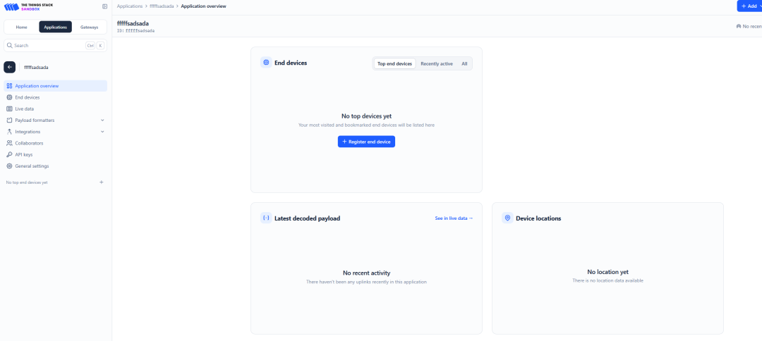
Task: Click the Application overview grid icon
Action: [9, 86]
